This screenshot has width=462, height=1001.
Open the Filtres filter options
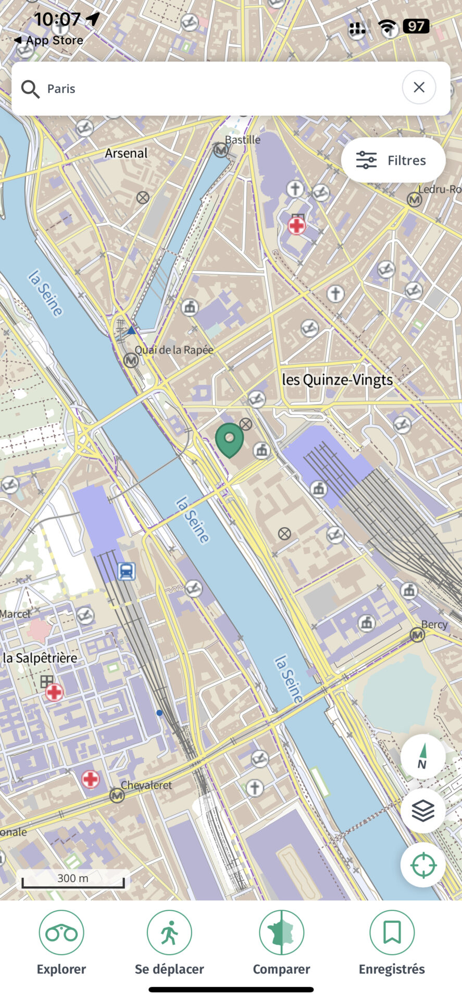point(393,160)
